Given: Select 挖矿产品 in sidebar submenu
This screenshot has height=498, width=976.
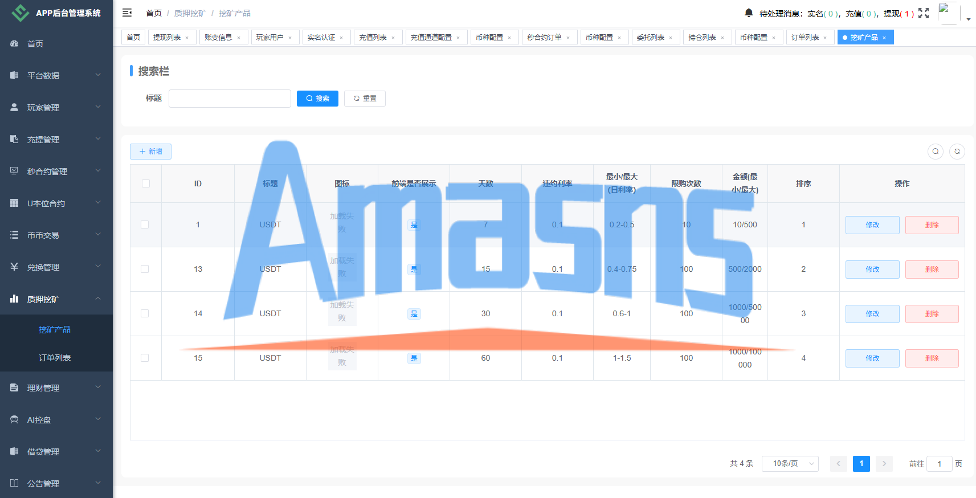Looking at the screenshot, I should tap(56, 329).
